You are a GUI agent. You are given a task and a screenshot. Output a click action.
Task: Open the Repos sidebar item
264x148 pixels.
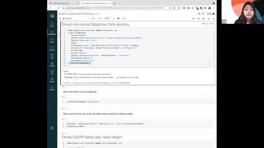[52, 40]
